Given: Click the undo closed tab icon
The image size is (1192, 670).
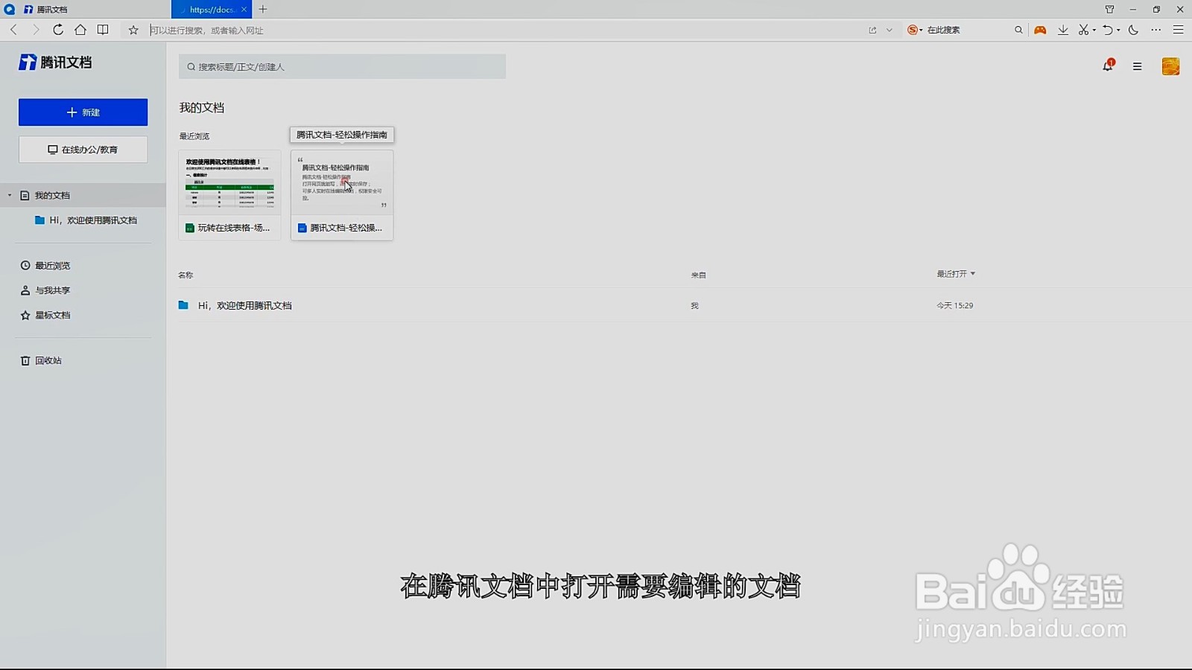Looking at the screenshot, I should click(1108, 30).
